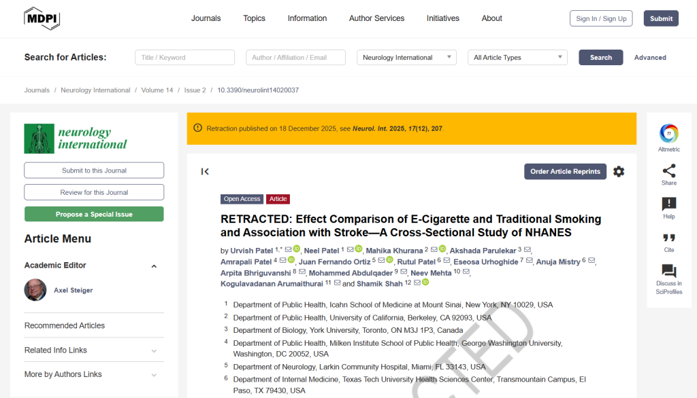Go to Journals breadcrumb link
This screenshot has height=398, width=697.
tap(37, 90)
